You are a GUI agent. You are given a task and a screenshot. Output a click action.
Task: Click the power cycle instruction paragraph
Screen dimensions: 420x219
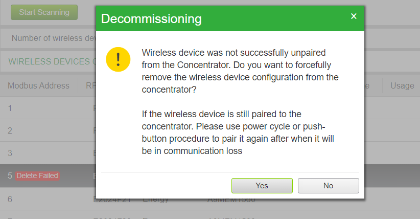point(238,133)
